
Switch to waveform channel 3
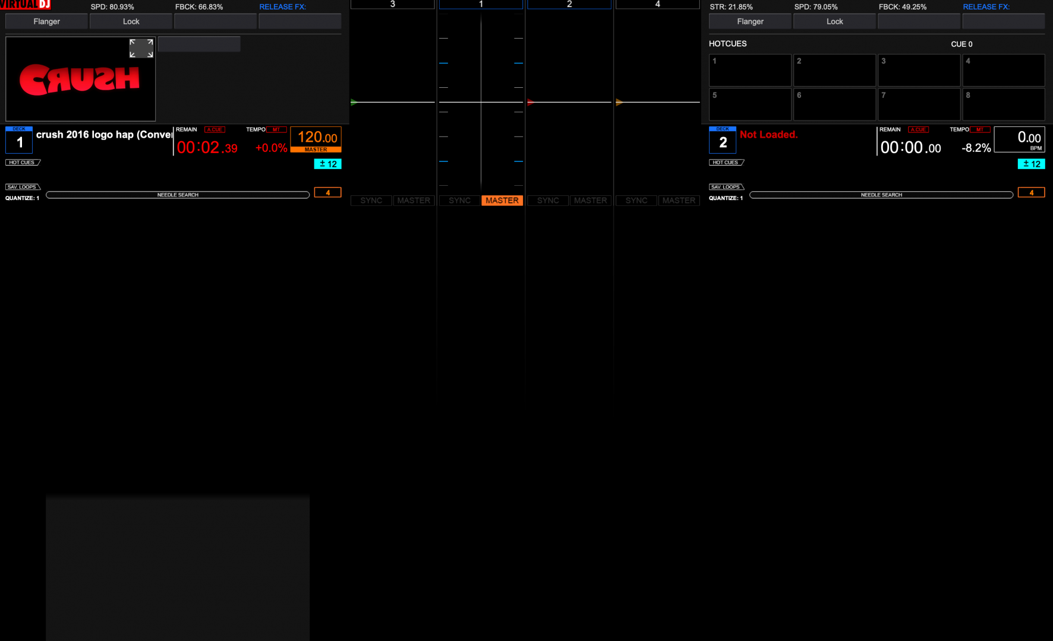tap(392, 4)
